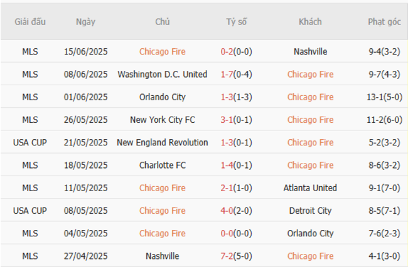Click the "Tỷ số" score column header
Screen dimensions: 408x267
pos(237,21)
